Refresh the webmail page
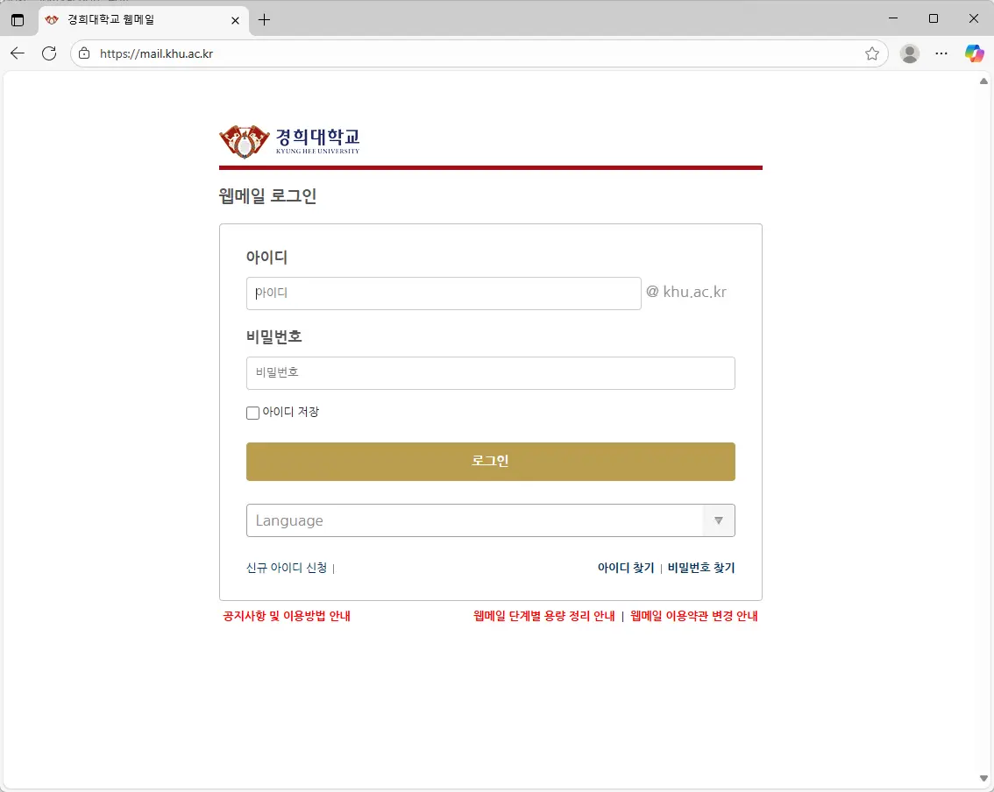 (x=49, y=53)
